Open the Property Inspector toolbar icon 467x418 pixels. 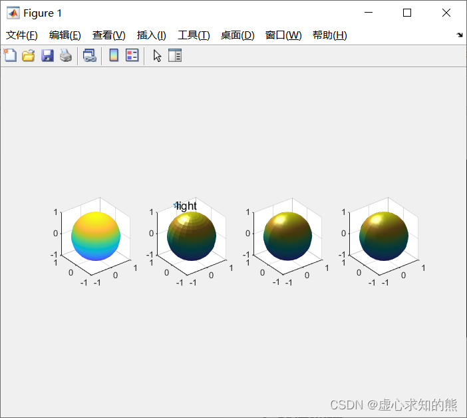click(x=175, y=55)
